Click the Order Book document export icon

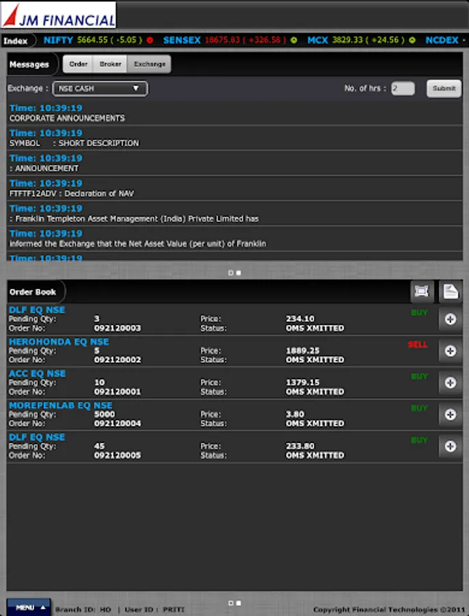tap(451, 292)
